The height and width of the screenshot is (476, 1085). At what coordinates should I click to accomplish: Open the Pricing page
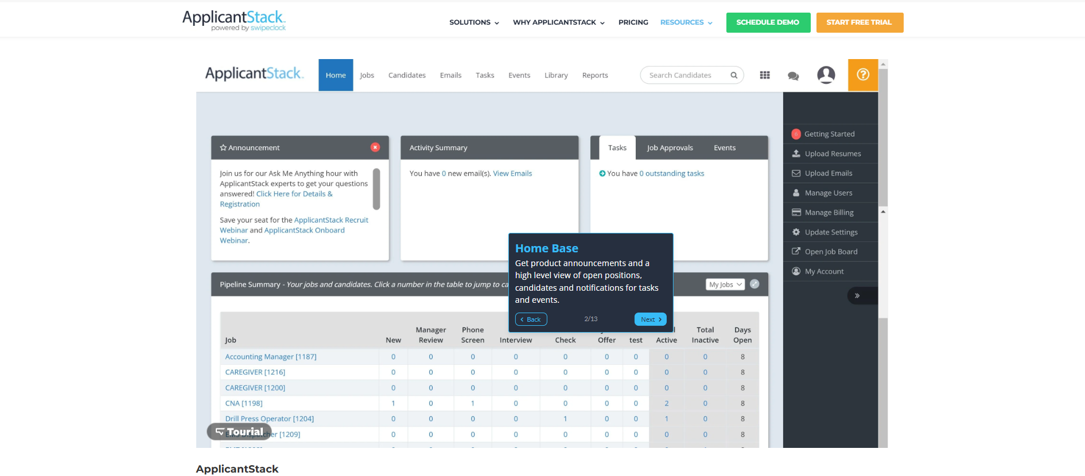(633, 22)
